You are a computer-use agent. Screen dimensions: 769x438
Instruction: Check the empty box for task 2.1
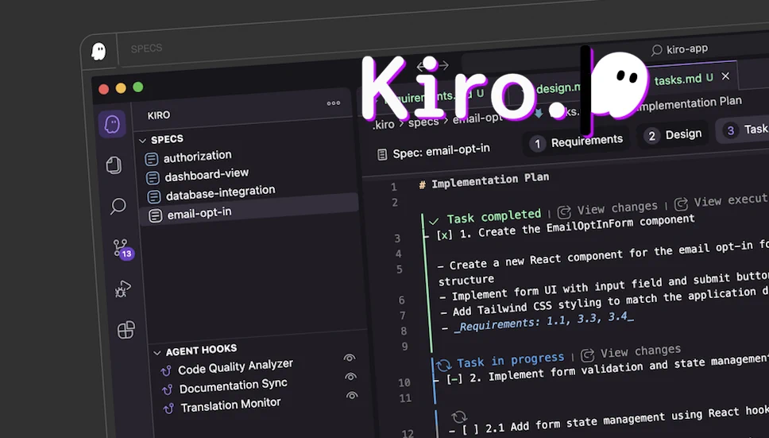pos(471,430)
